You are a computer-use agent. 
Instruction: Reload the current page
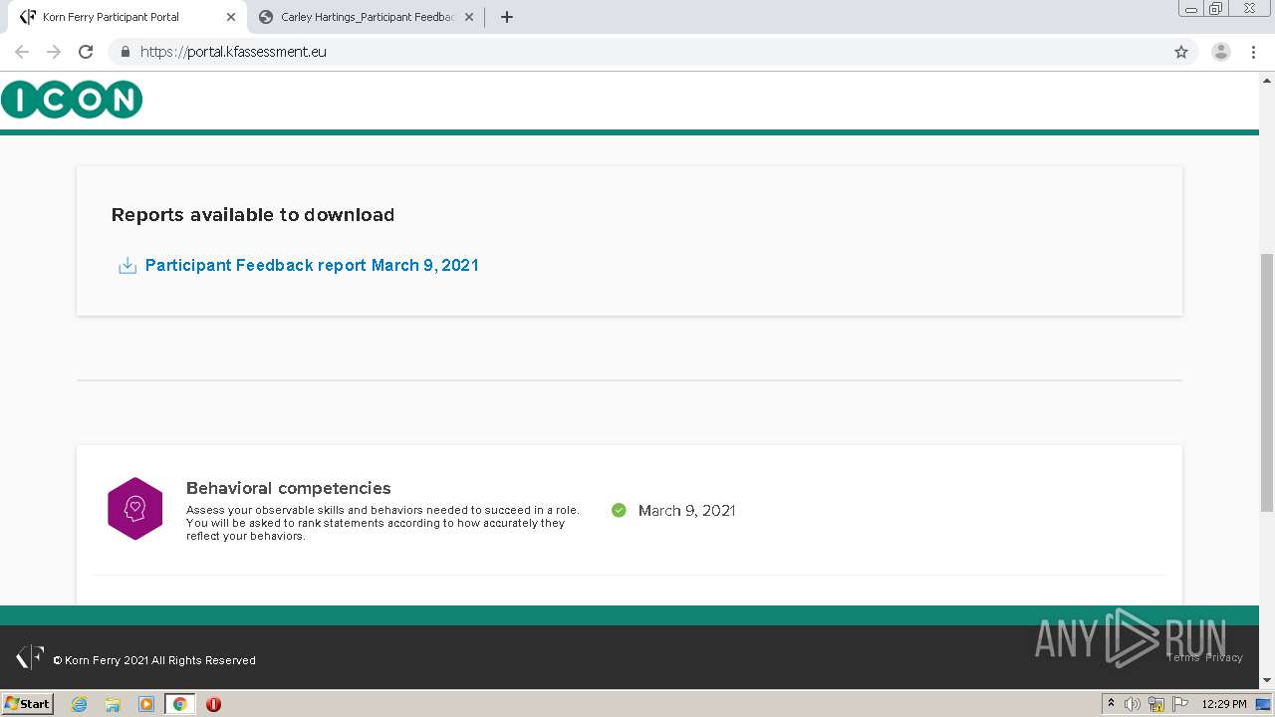[86, 52]
